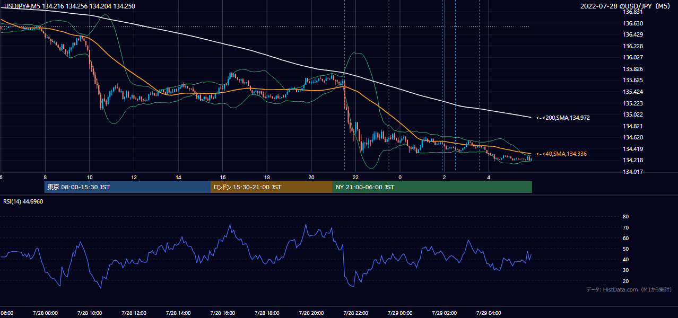Image resolution: width=678 pixels, height=318 pixels.
Task: Click the price axis value 135.424
Action: tap(633, 92)
